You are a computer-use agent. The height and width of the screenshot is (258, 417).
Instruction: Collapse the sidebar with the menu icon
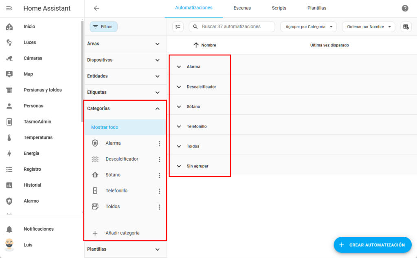click(9, 8)
